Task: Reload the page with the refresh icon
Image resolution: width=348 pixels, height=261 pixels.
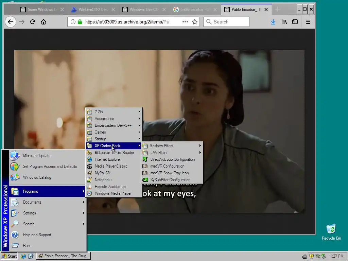Action: [33, 22]
